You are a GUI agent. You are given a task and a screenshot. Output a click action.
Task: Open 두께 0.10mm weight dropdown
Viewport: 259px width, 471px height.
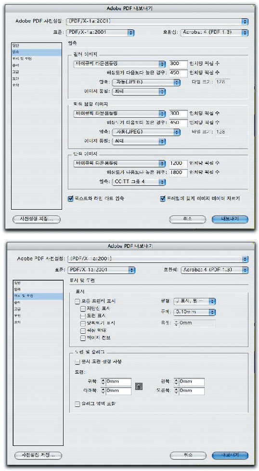point(194,312)
